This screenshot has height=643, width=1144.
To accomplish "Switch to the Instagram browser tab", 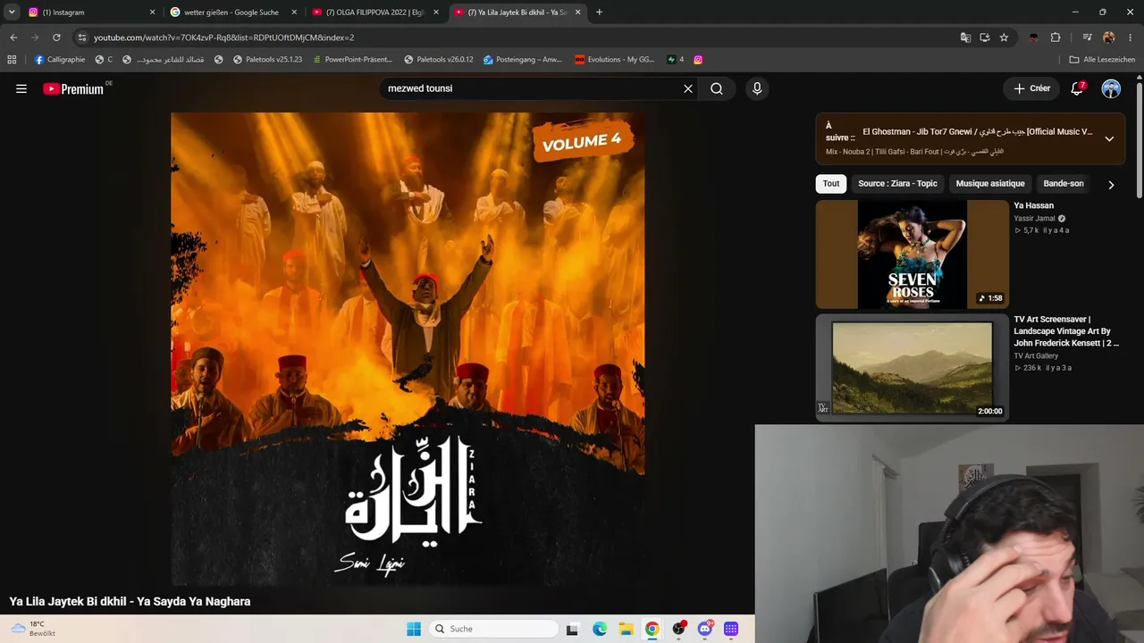I will coord(91,13).
